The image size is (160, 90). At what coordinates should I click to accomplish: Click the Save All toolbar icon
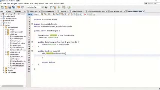[x=14, y=7]
